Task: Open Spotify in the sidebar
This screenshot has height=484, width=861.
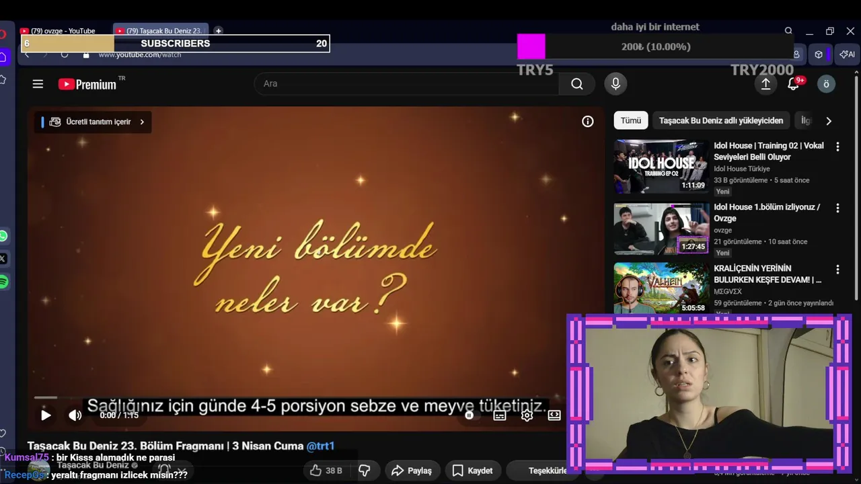Action: tap(3, 282)
